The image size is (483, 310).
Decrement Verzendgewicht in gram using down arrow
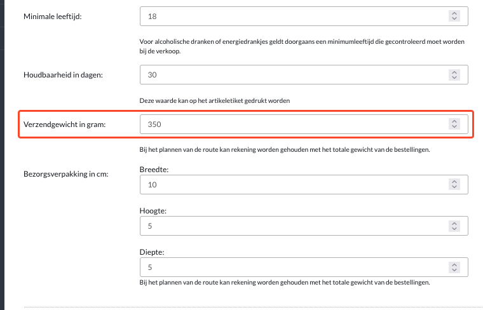coord(454,127)
